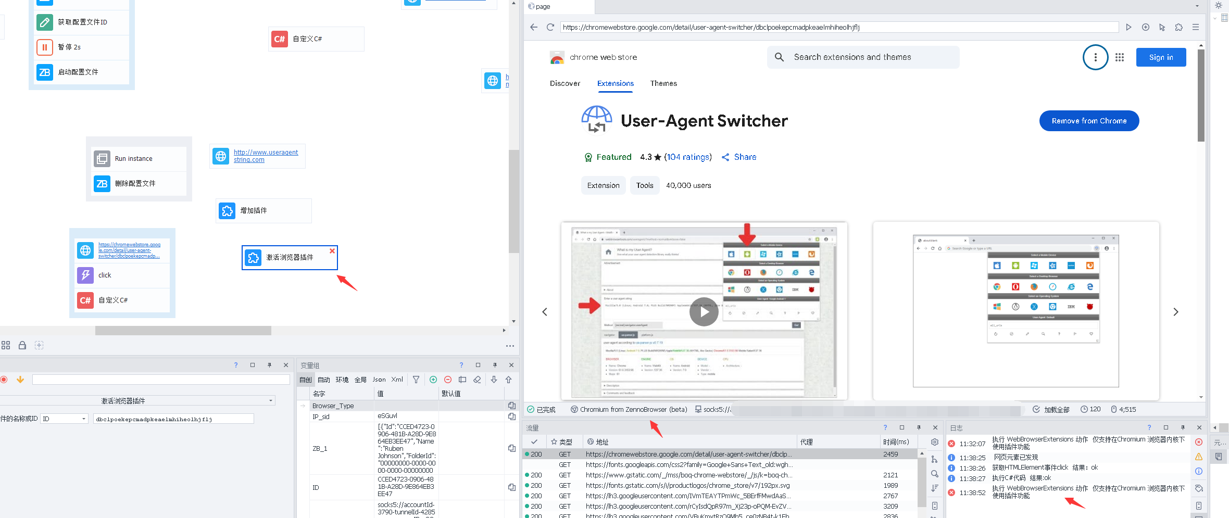Select the 增加插件 action block

pyautogui.click(x=264, y=211)
